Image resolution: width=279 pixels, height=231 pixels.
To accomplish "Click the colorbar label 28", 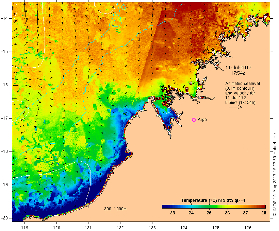I will 264,213.
